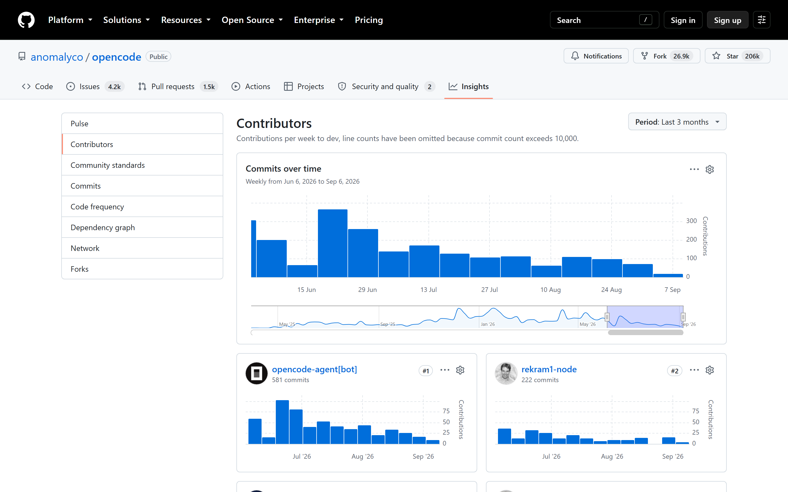
Task: Expand the Open Source menu
Action: [252, 20]
